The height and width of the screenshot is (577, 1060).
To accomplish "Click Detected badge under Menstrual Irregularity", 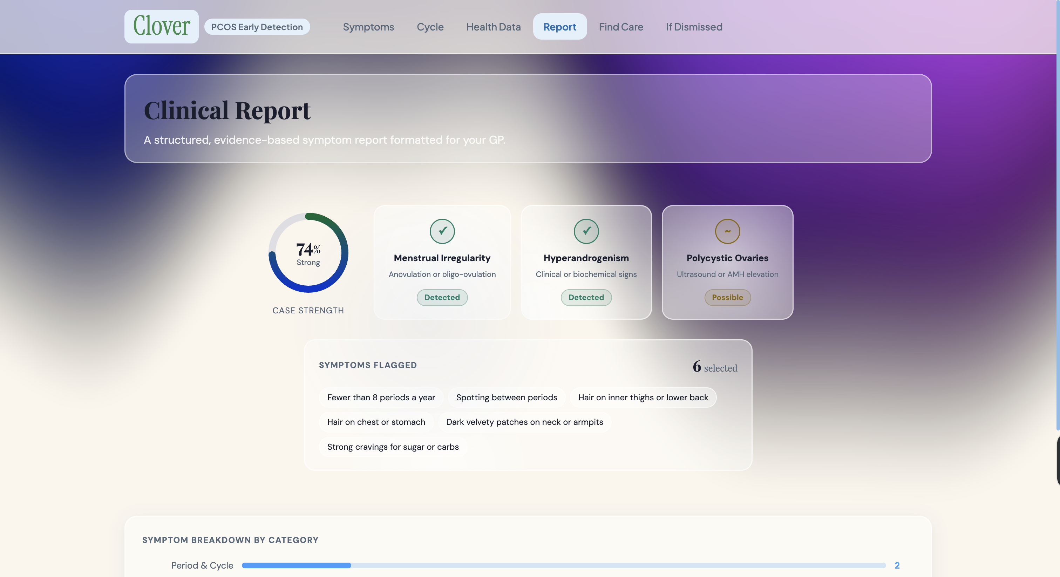I will pyautogui.click(x=442, y=297).
